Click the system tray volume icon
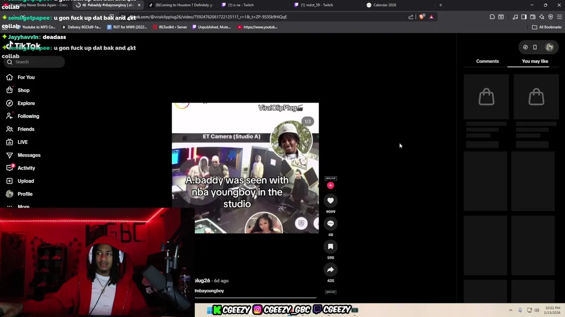 click(537, 310)
